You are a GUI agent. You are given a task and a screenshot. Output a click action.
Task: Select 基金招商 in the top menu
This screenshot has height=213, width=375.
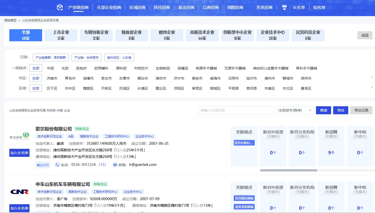pos(186,8)
